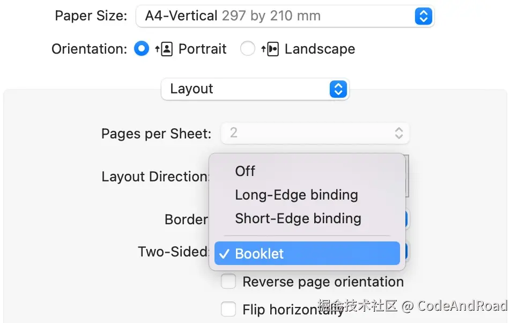Click the Landscape text label
518x323 pixels.
[x=320, y=49]
